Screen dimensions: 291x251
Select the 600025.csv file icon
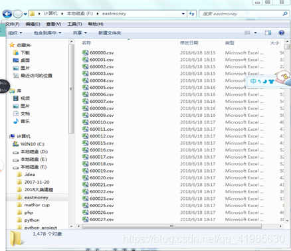85,205
